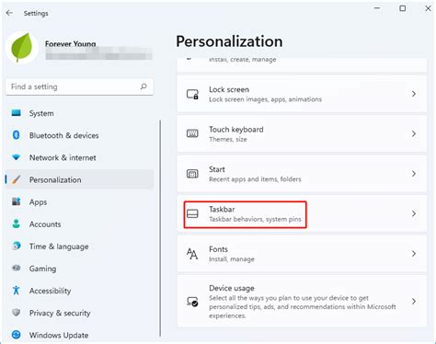This screenshot has height=344, width=436.
Task: Click the Personalization paintbrush icon
Action: 16,179
